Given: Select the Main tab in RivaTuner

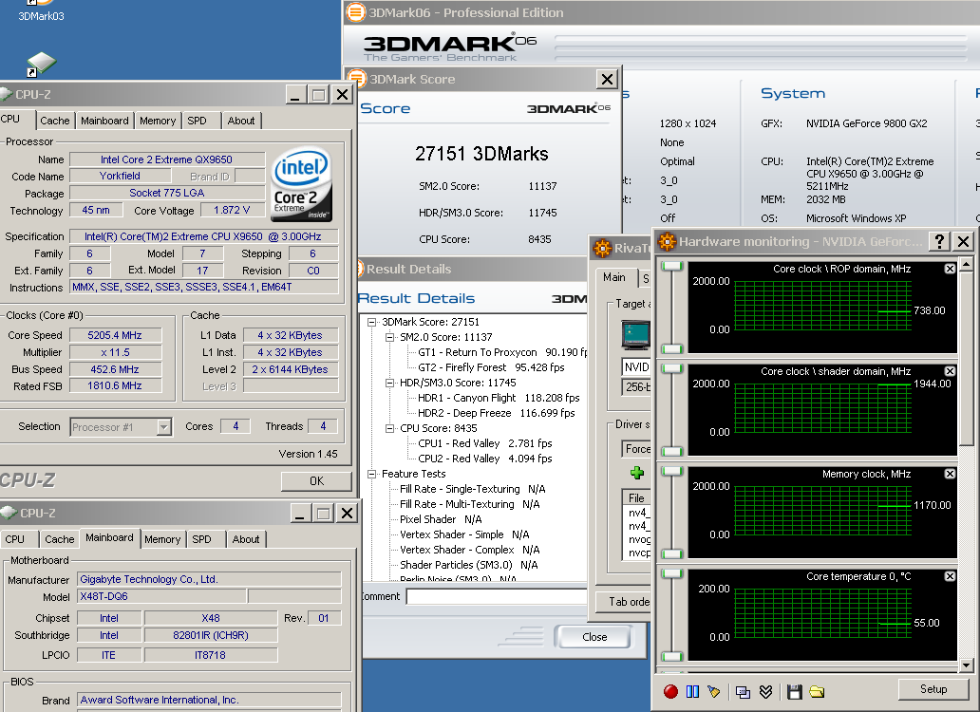Looking at the screenshot, I should click(613, 276).
